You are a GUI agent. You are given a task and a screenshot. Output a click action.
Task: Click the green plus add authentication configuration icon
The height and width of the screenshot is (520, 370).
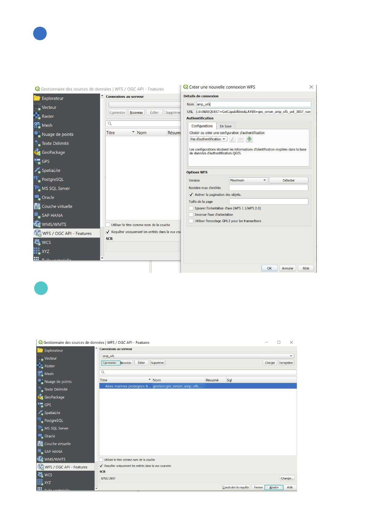(x=249, y=139)
